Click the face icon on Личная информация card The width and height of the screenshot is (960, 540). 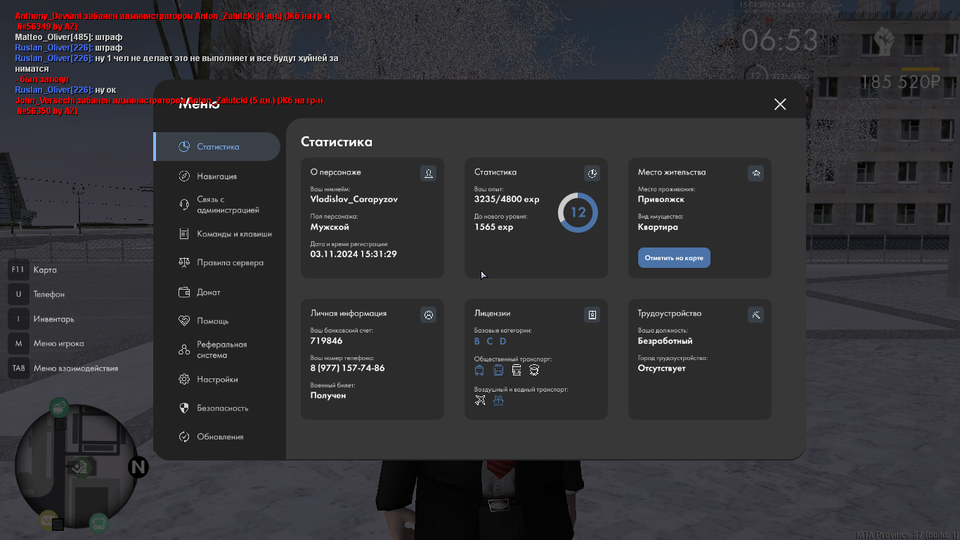[x=428, y=314]
